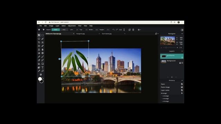The image size is (221, 124).
Task: Move layer down with arrow button
Action: point(176,77)
